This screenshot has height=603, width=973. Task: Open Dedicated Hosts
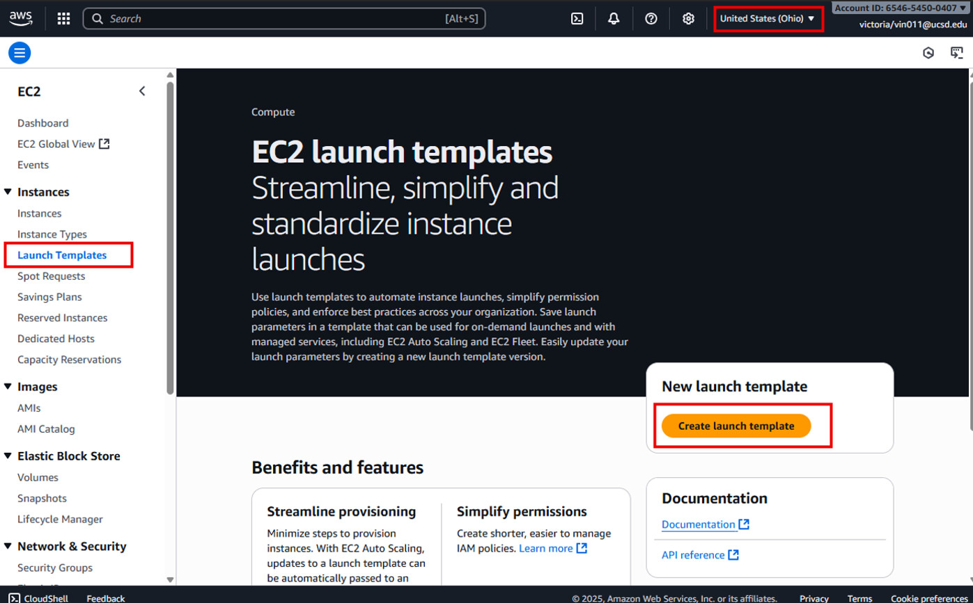56,339
